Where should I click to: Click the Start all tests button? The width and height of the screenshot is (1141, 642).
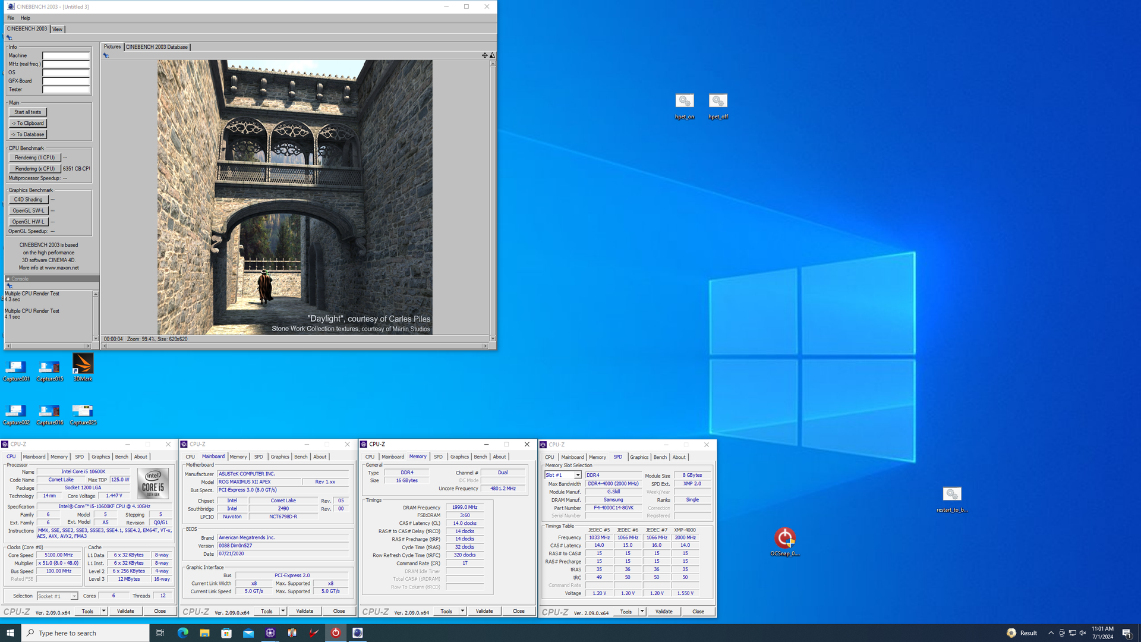[28, 112]
